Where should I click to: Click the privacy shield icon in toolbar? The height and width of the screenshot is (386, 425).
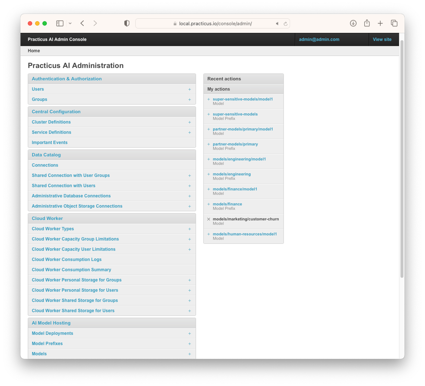point(127,23)
